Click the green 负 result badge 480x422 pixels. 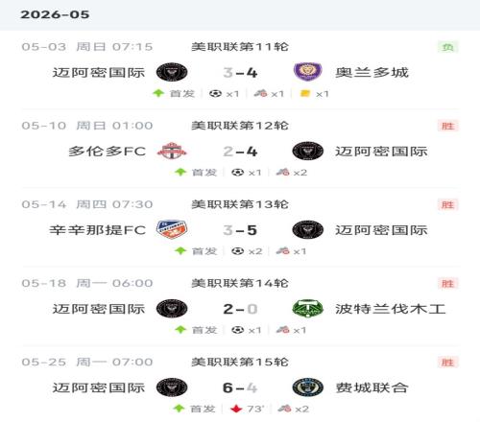(448, 47)
